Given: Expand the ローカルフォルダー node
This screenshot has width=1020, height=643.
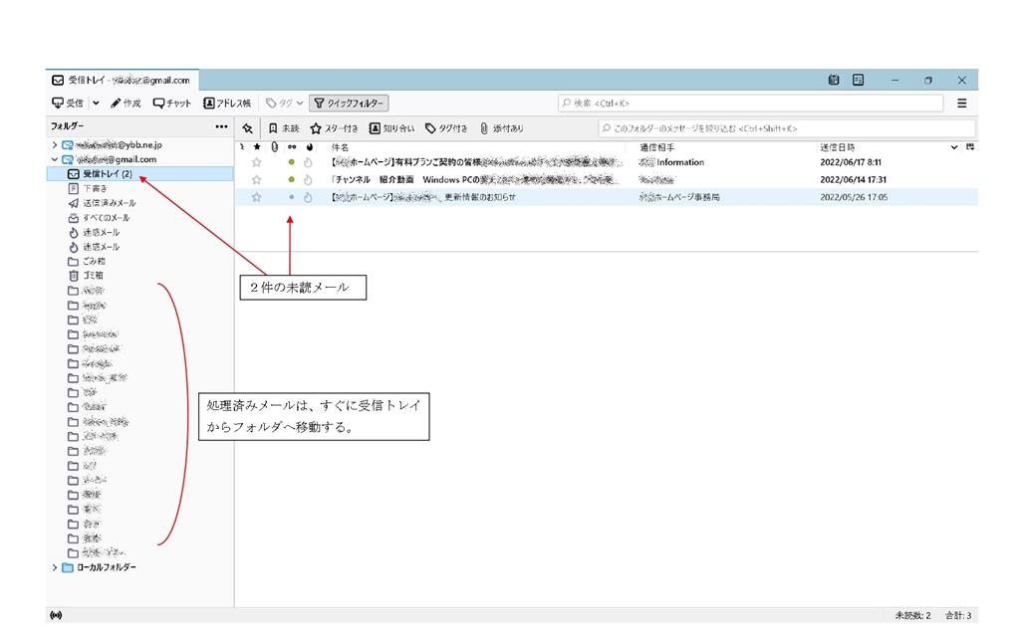Looking at the screenshot, I should [x=55, y=567].
